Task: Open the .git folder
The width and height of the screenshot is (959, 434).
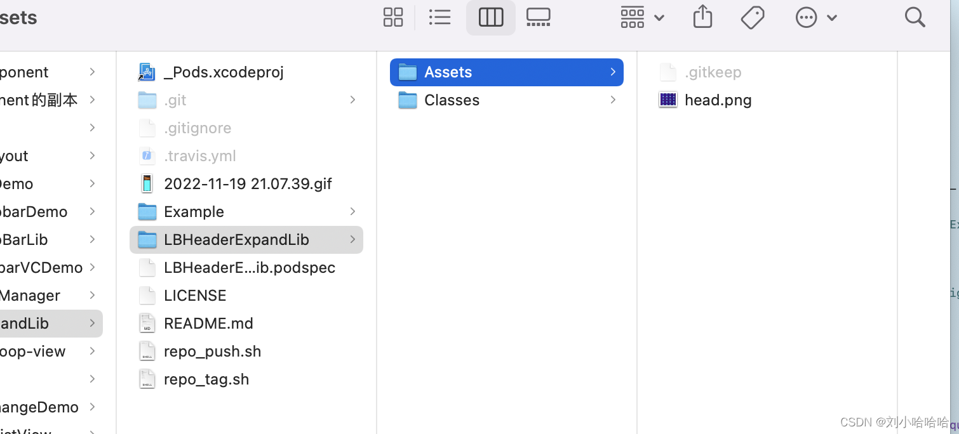Action: tap(175, 100)
